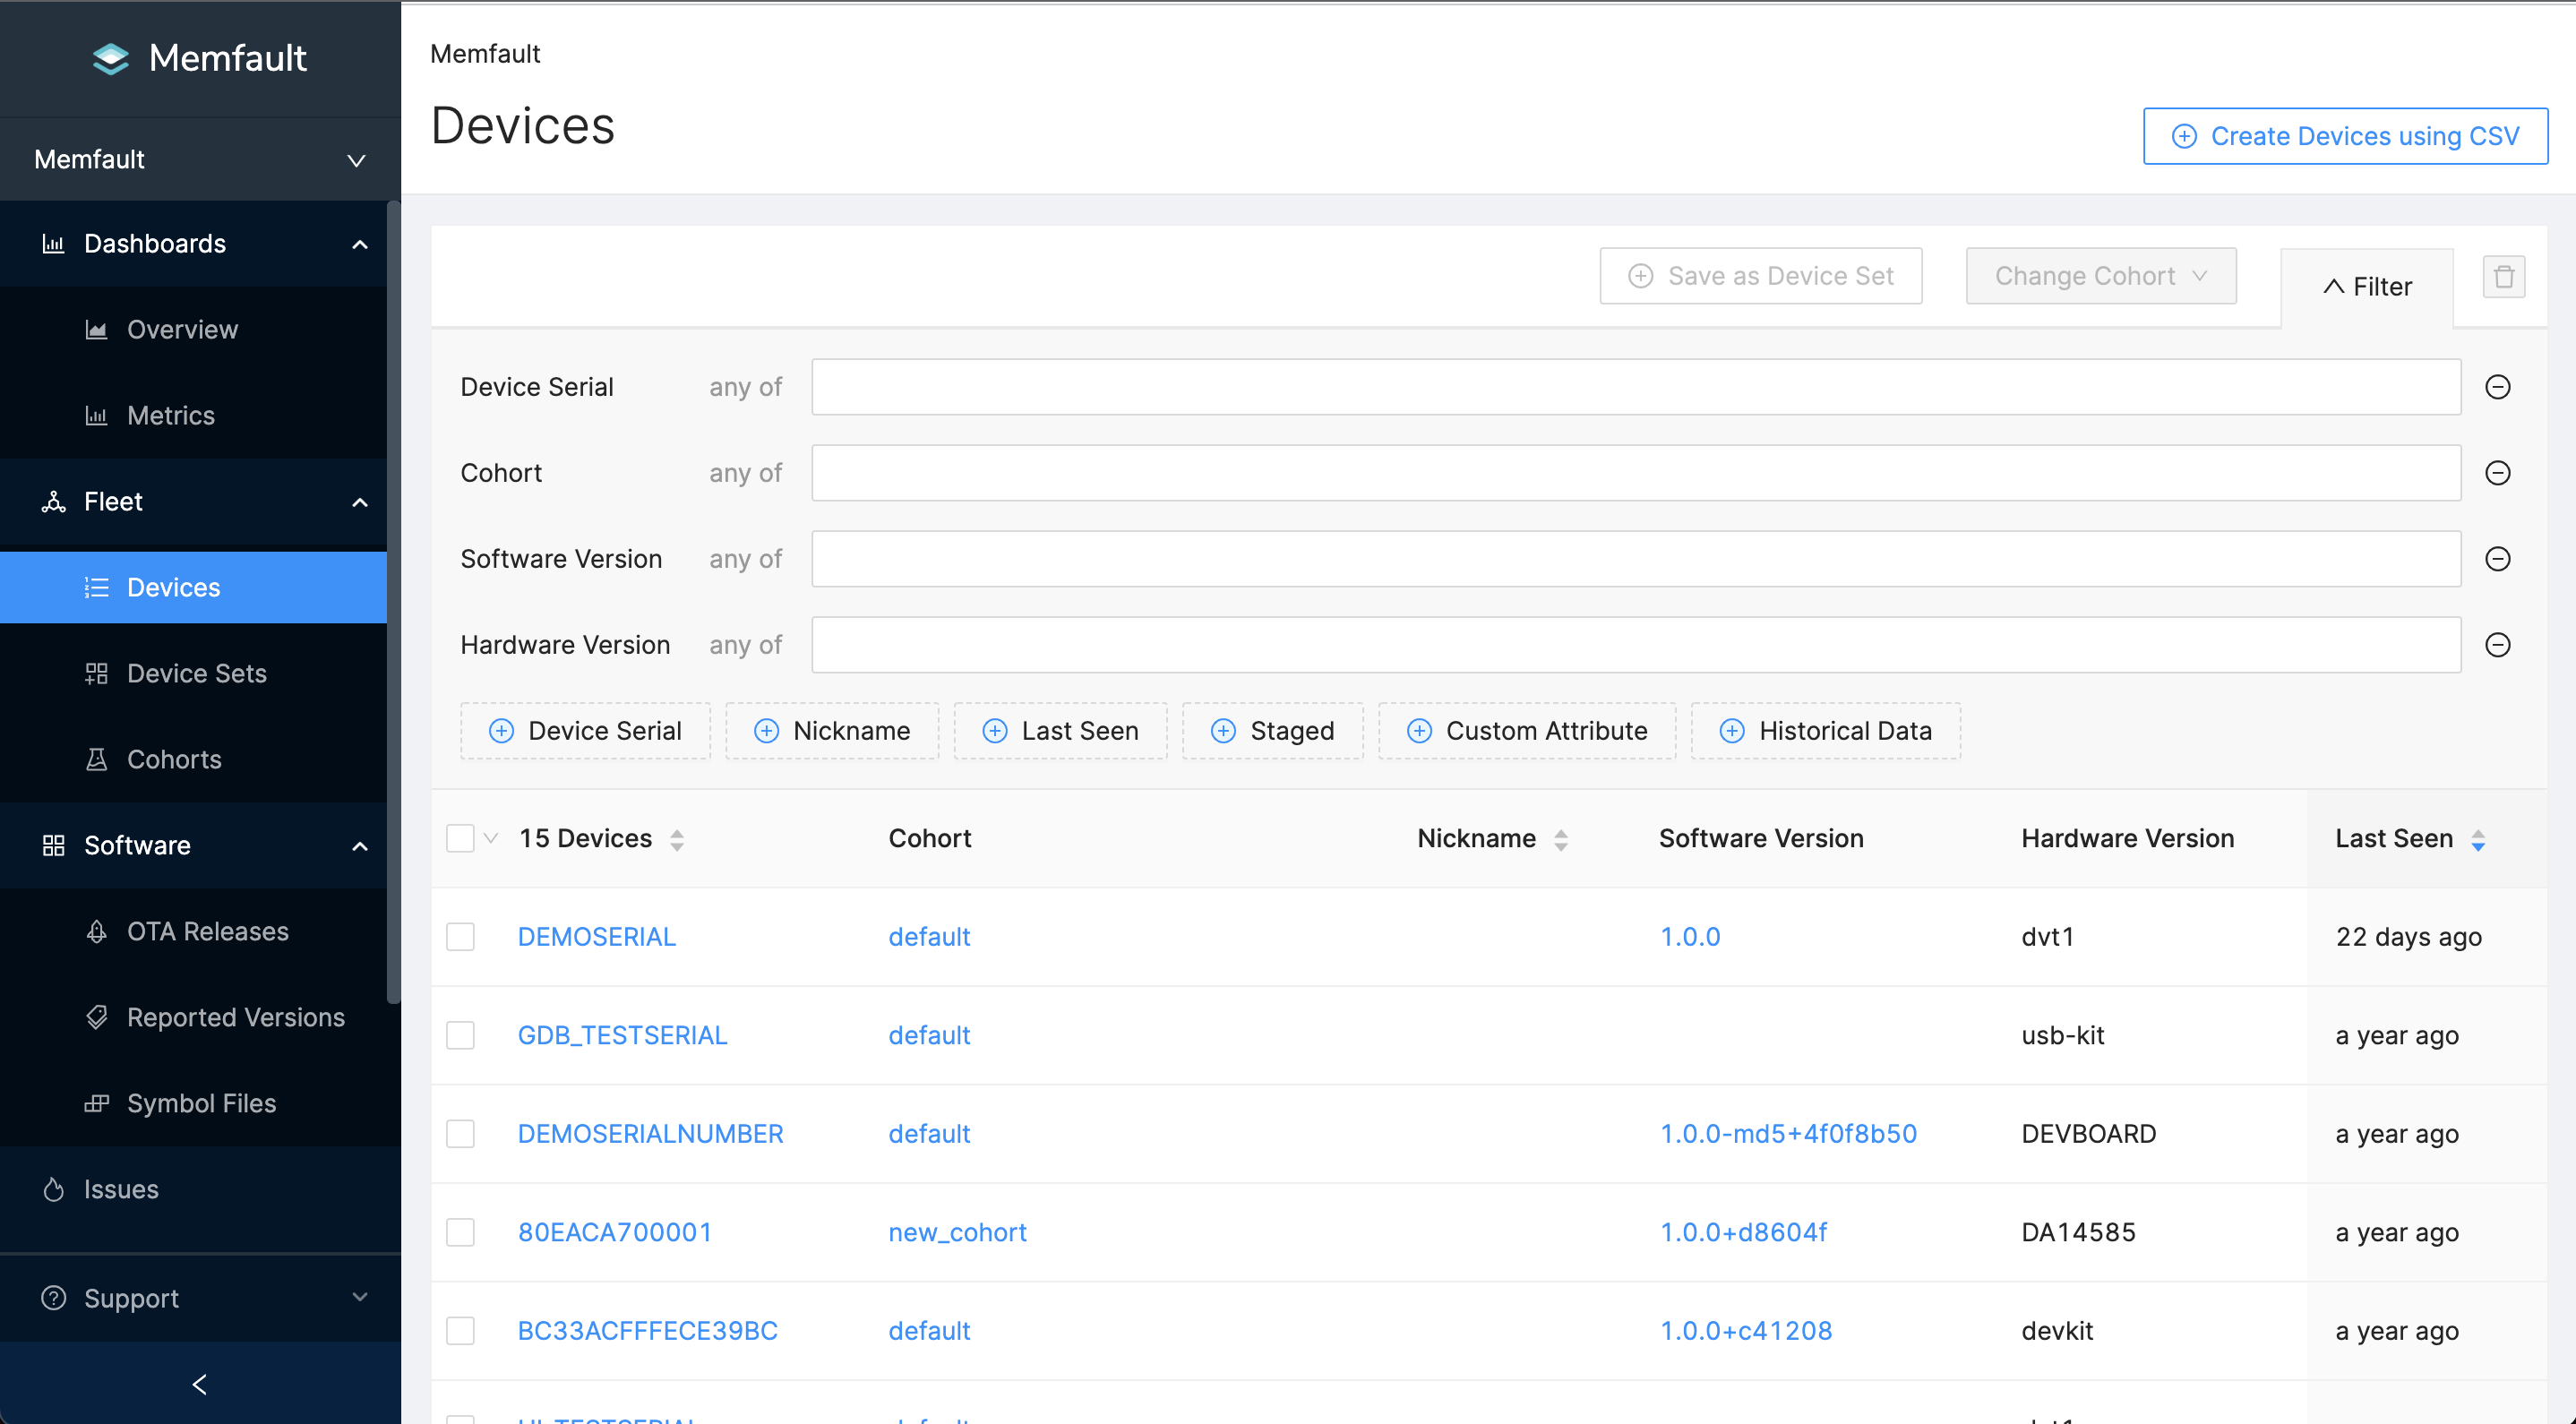Open the Change Cohort dropdown
Screen dimensions: 2576x1424
[x=2101, y=276]
